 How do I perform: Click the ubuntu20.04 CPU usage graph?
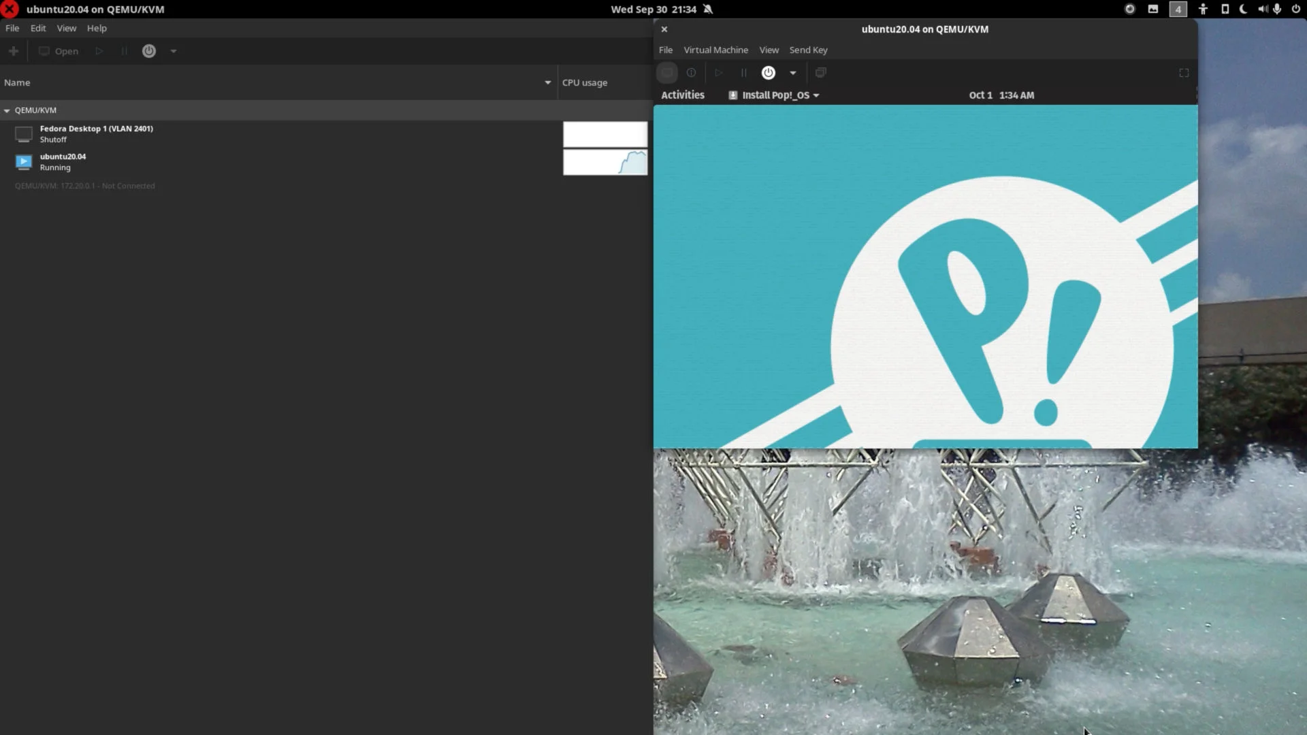click(x=605, y=162)
